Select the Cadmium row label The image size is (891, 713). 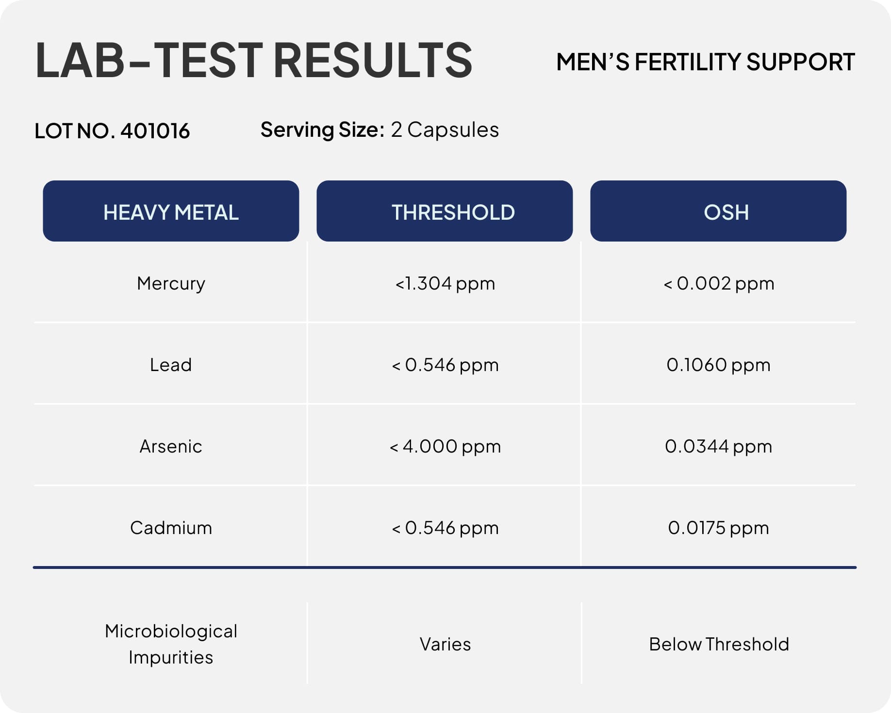point(171,528)
